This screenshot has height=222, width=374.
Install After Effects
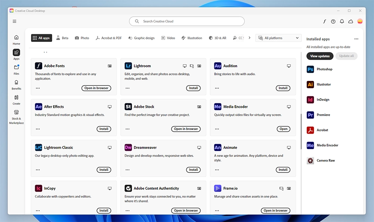(x=104, y=129)
